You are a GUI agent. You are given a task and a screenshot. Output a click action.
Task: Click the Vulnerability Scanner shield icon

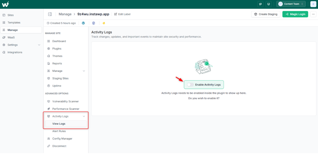click(49, 101)
